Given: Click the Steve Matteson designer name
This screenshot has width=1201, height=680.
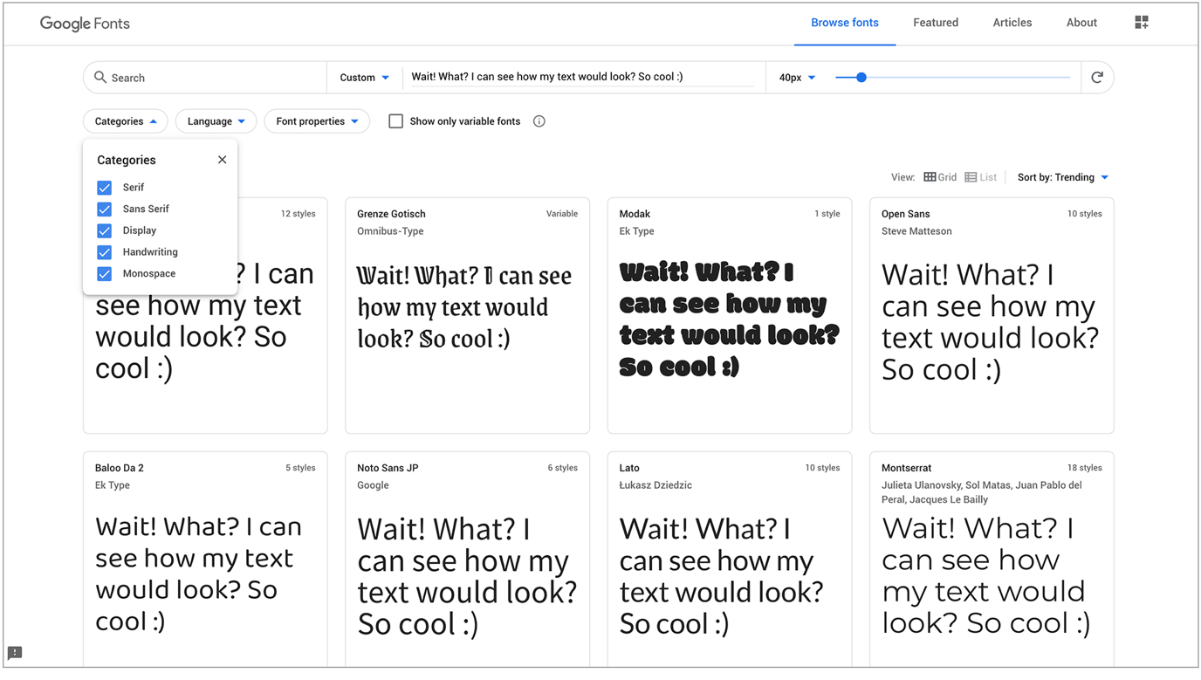Looking at the screenshot, I should [916, 231].
